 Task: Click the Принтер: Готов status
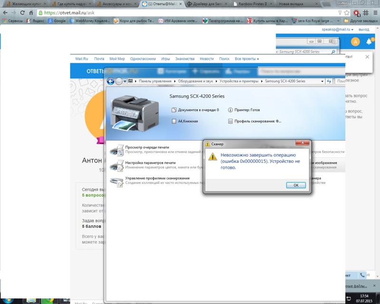244,110
